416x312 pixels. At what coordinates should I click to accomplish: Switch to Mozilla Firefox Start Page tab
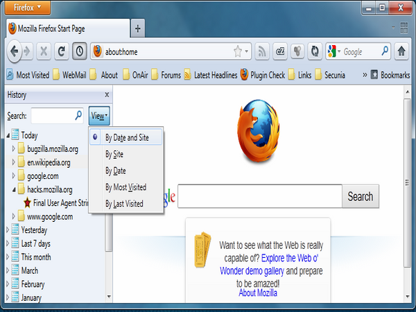(x=66, y=28)
